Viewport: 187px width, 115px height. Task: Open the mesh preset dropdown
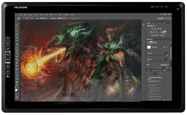pyautogui.click(x=155, y=91)
